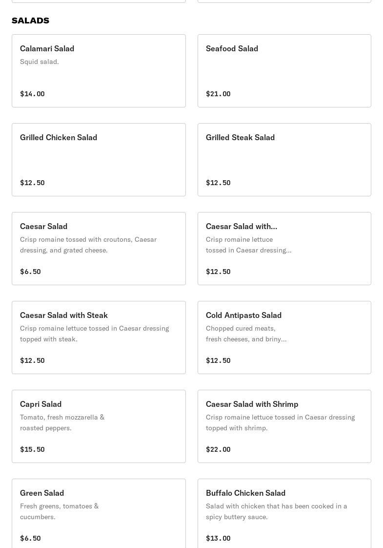Click the SALADS section heading
This screenshot has height=548, width=383.
tap(30, 21)
